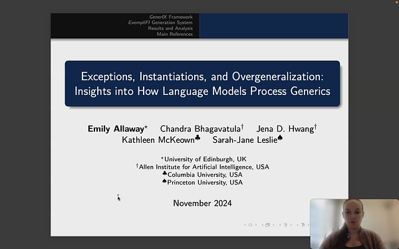Go back one slide with Beamer's left arrow

pyautogui.click(x=245, y=225)
